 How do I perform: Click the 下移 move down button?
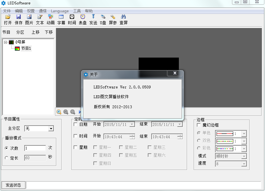(49, 32)
